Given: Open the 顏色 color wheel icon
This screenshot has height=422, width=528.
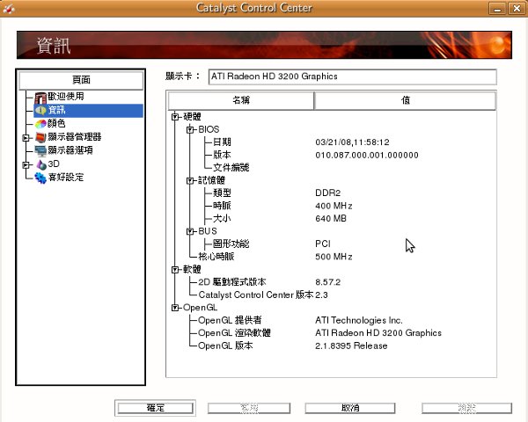Looking at the screenshot, I should (x=40, y=124).
